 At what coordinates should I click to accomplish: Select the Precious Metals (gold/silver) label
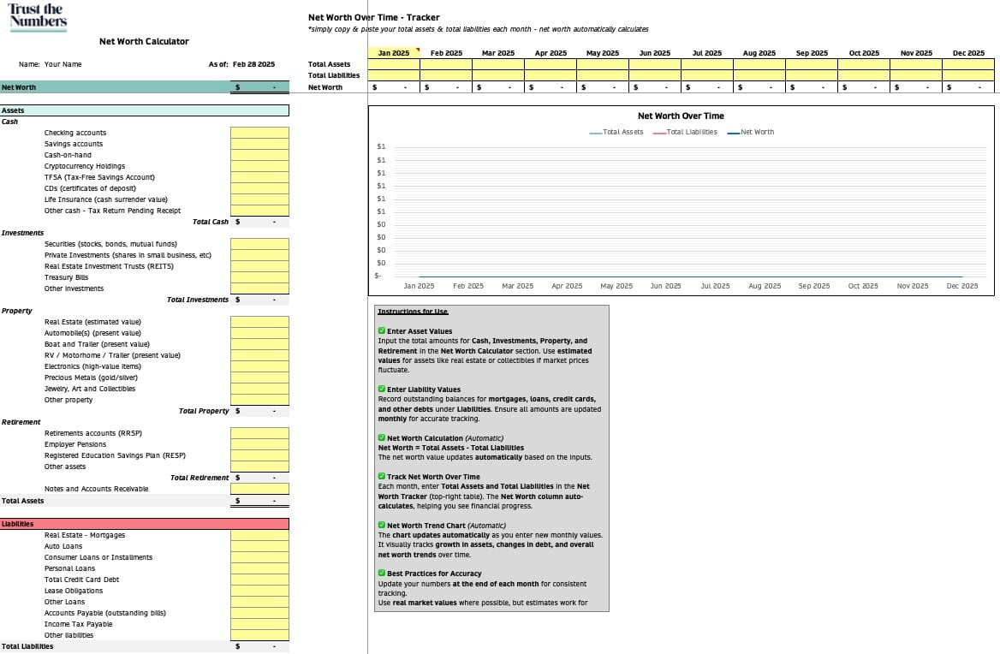[92, 378]
